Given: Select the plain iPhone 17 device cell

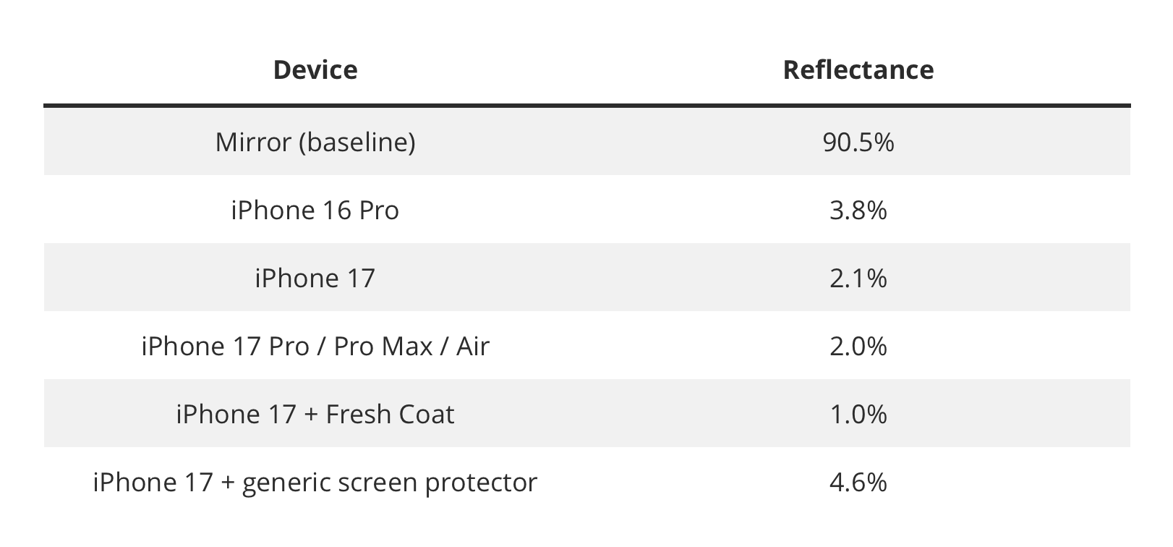Looking at the screenshot, I should pos(315,279).
